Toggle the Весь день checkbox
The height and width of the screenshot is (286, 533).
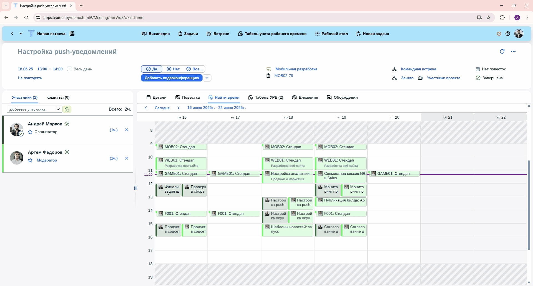point(69,69)
